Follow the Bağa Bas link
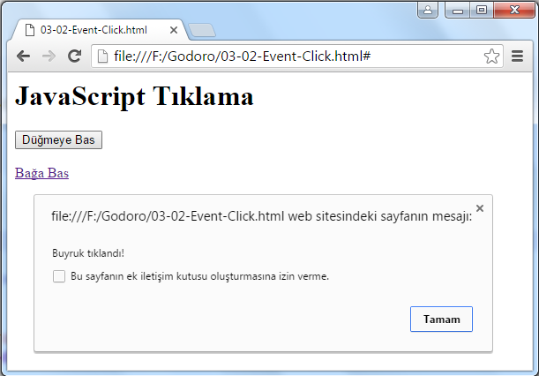539x376 pixels. point(42,173)
